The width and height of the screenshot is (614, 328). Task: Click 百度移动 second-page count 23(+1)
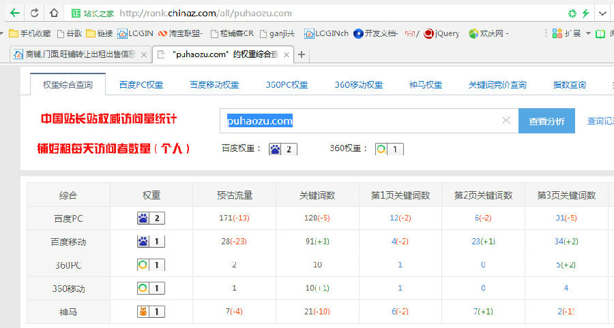tap(483, 242)
